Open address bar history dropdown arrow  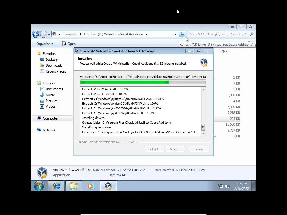coord(176,34)
